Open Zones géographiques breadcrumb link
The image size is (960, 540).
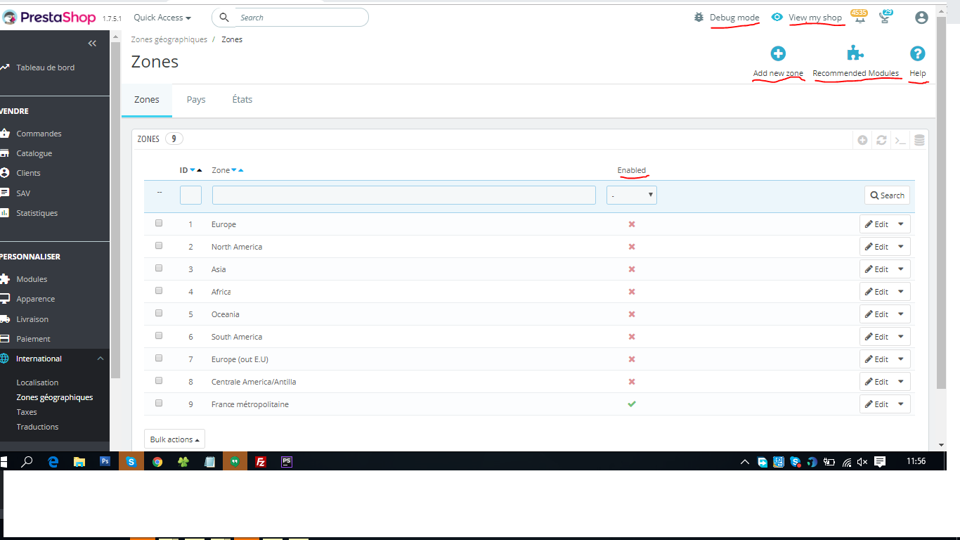pos(169,39)
